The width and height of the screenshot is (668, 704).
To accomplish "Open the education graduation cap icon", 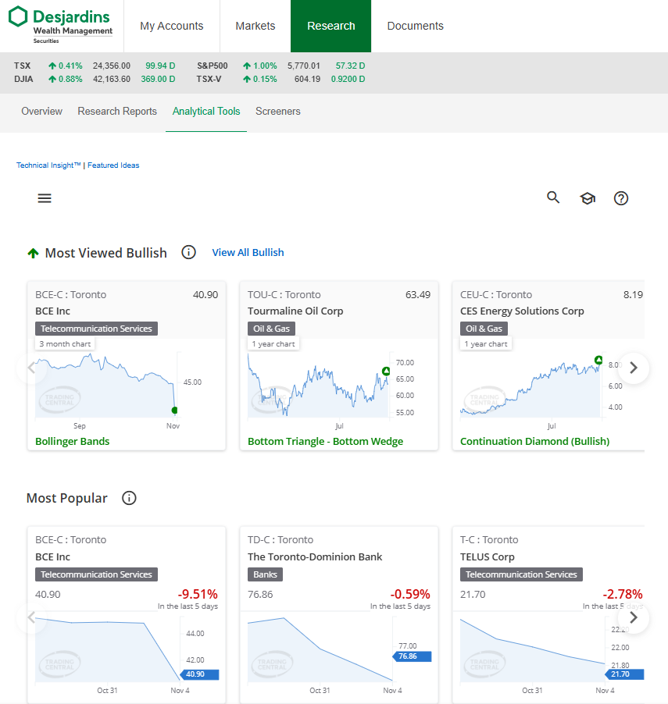I will [x=587, y=198].
